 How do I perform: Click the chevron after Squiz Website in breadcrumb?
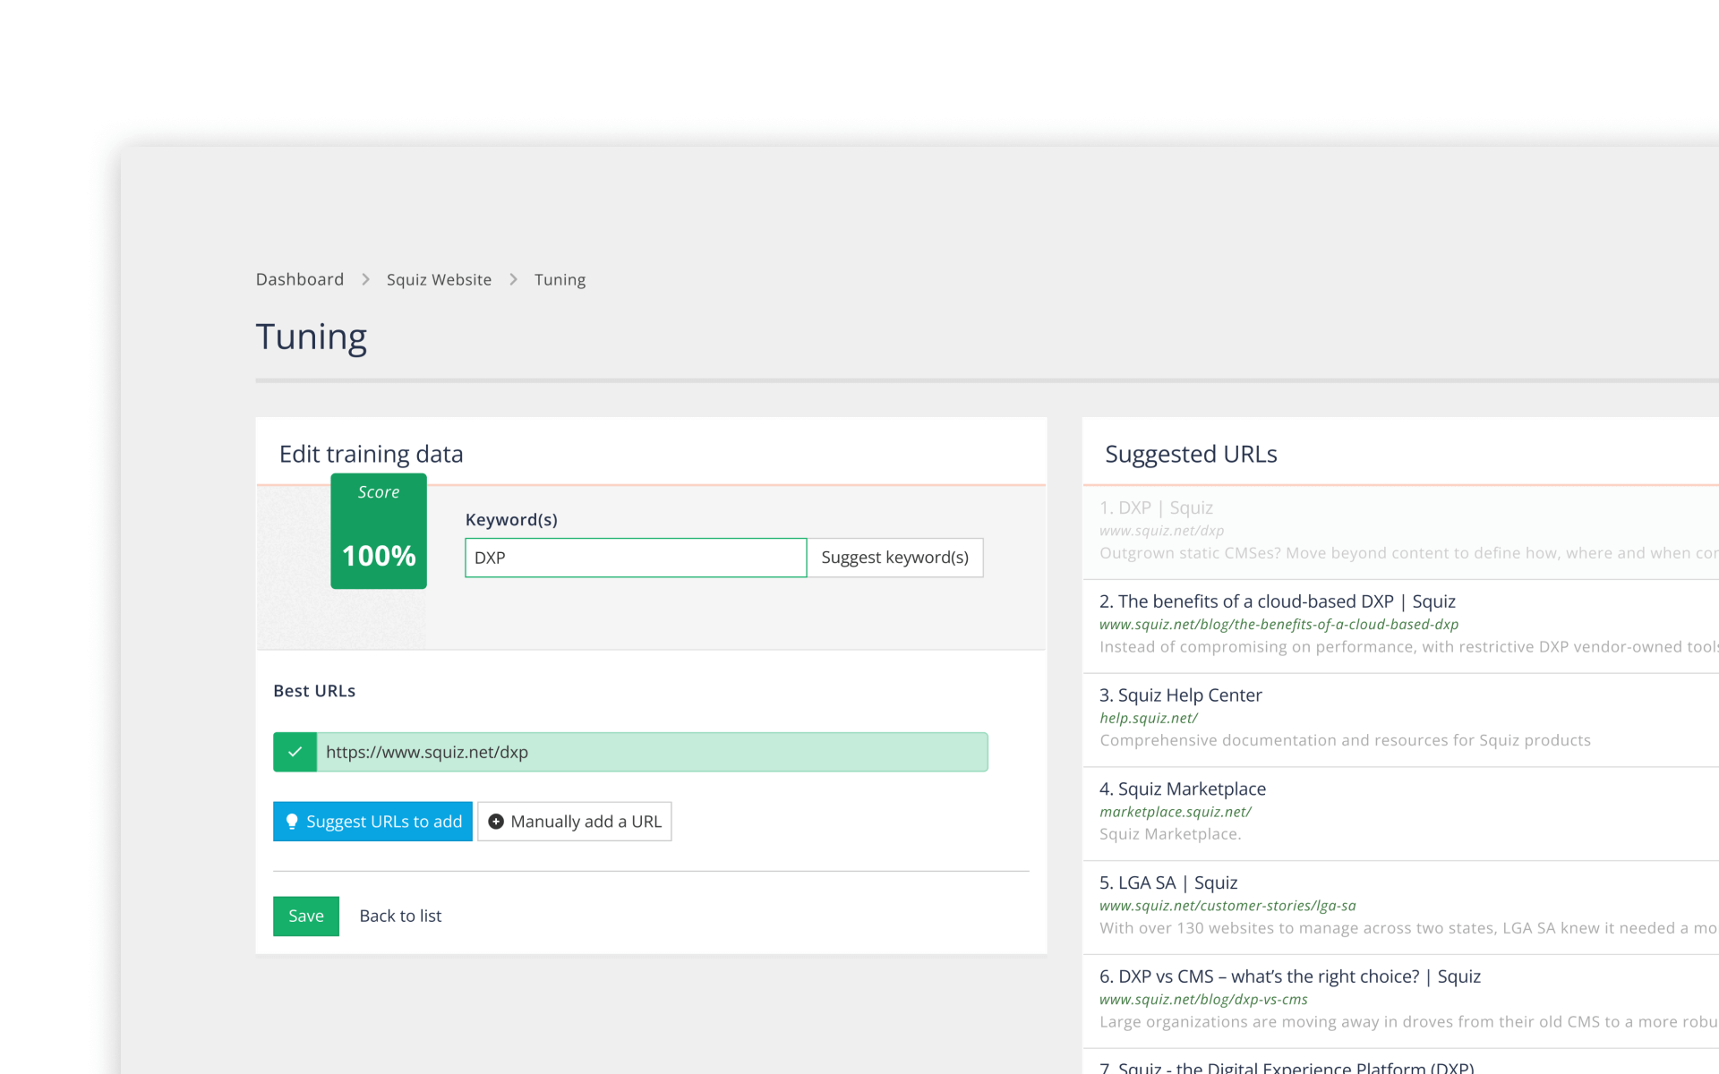coord(513,279)
